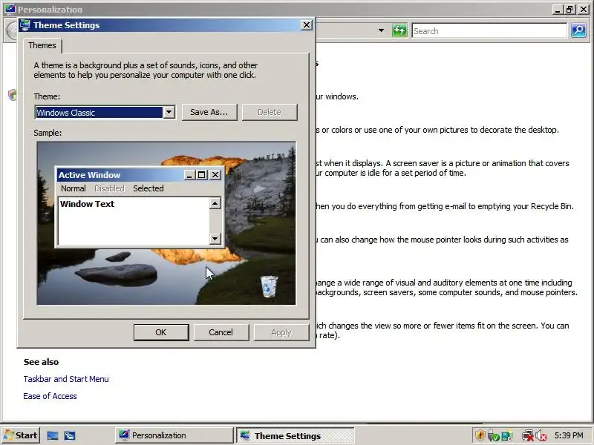The height and width of the screenshot is (445, 594).
Task: Switch to Personalization taskbar button
Action: (x=174, y=435)
